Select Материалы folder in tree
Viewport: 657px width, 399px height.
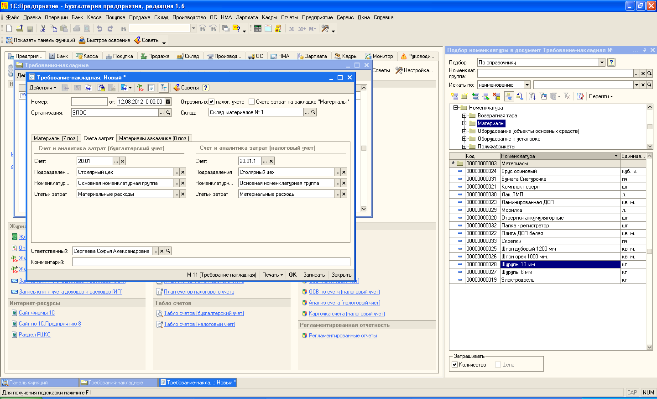pyautogui.click(x=491, y=123)
